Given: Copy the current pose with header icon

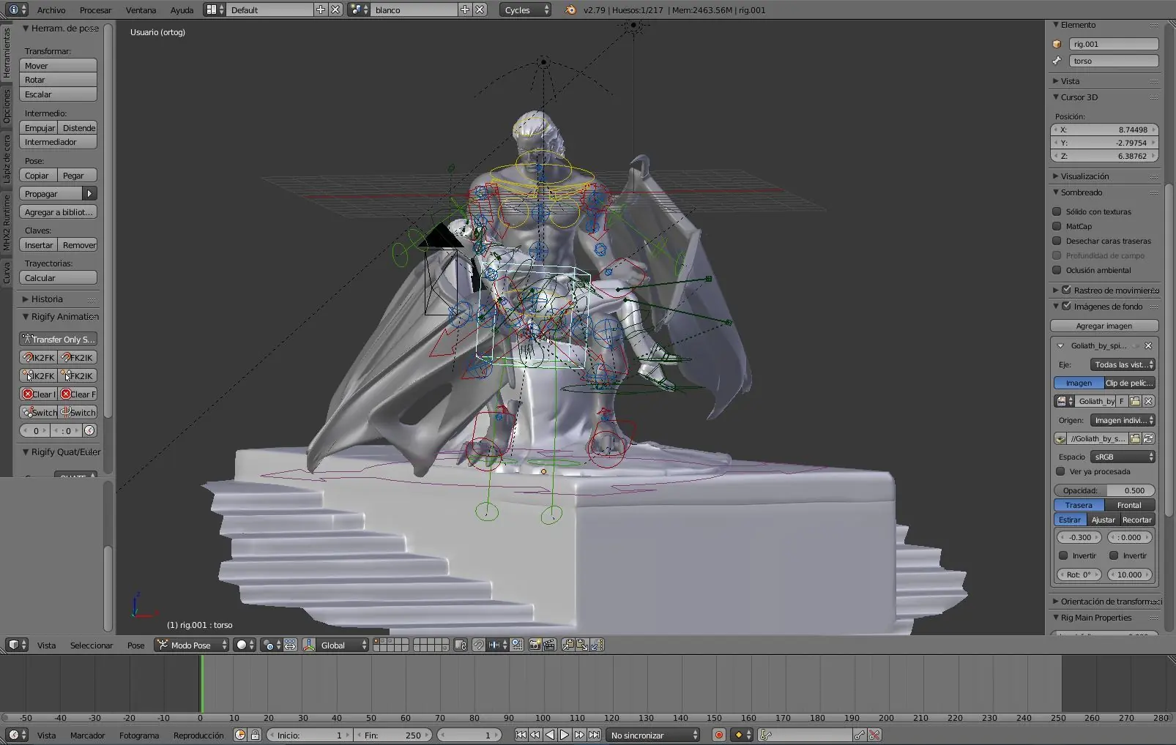Looking at the screenshot, I should click(567, 645).
